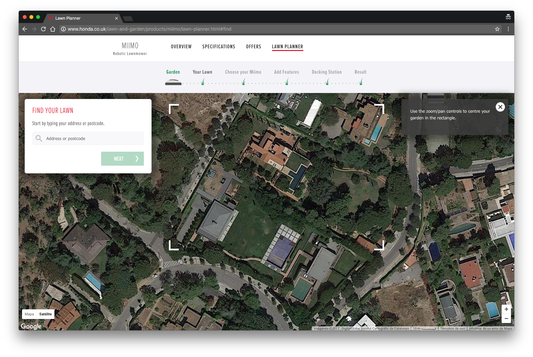
Task: Click the red close window button
Action: 25,17
